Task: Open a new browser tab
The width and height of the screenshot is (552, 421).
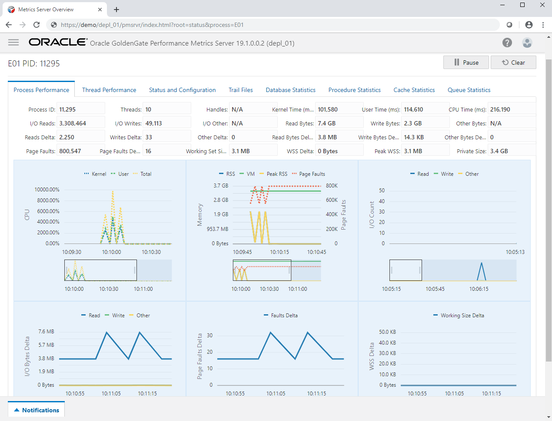Action: click(116, 9)
